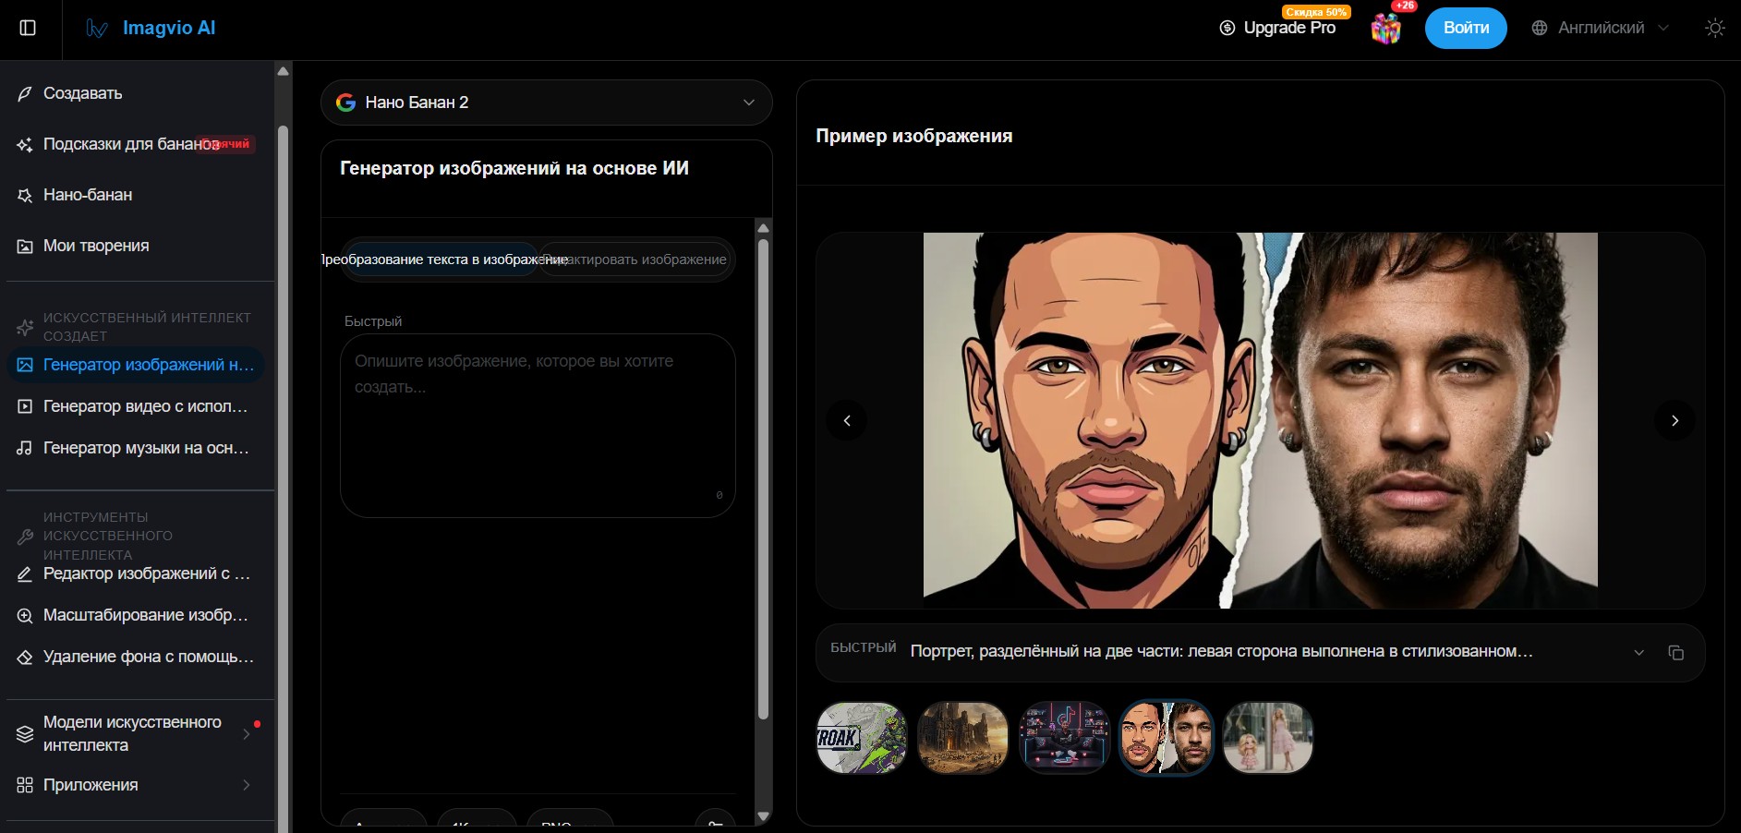The width and height of the screenshot is (1741, 833).
Task: Click the eraser icon of Удаление фона
Action: [25, 658]
